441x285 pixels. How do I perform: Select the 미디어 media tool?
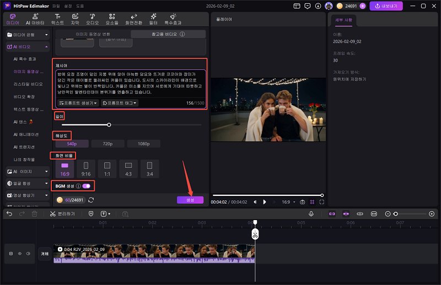[x=13, y=19]
